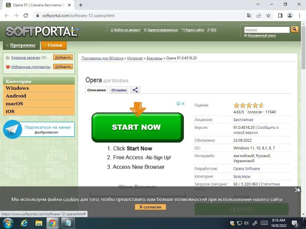306x229 pixels.
Task: Reload the page with the refresh icon
Action: [26, 16]
